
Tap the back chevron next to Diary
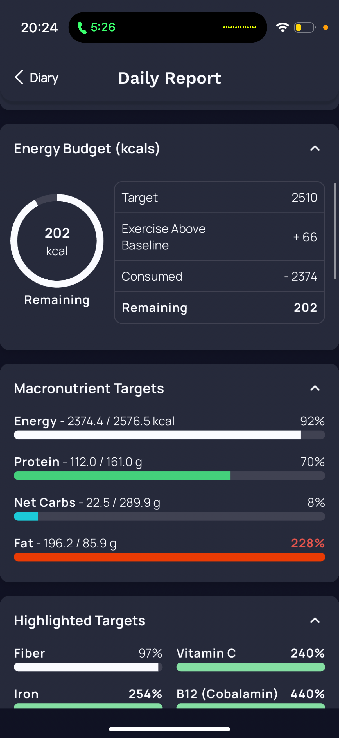19,77
